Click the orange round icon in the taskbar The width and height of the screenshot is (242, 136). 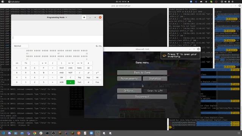click(x=79, y=133)
